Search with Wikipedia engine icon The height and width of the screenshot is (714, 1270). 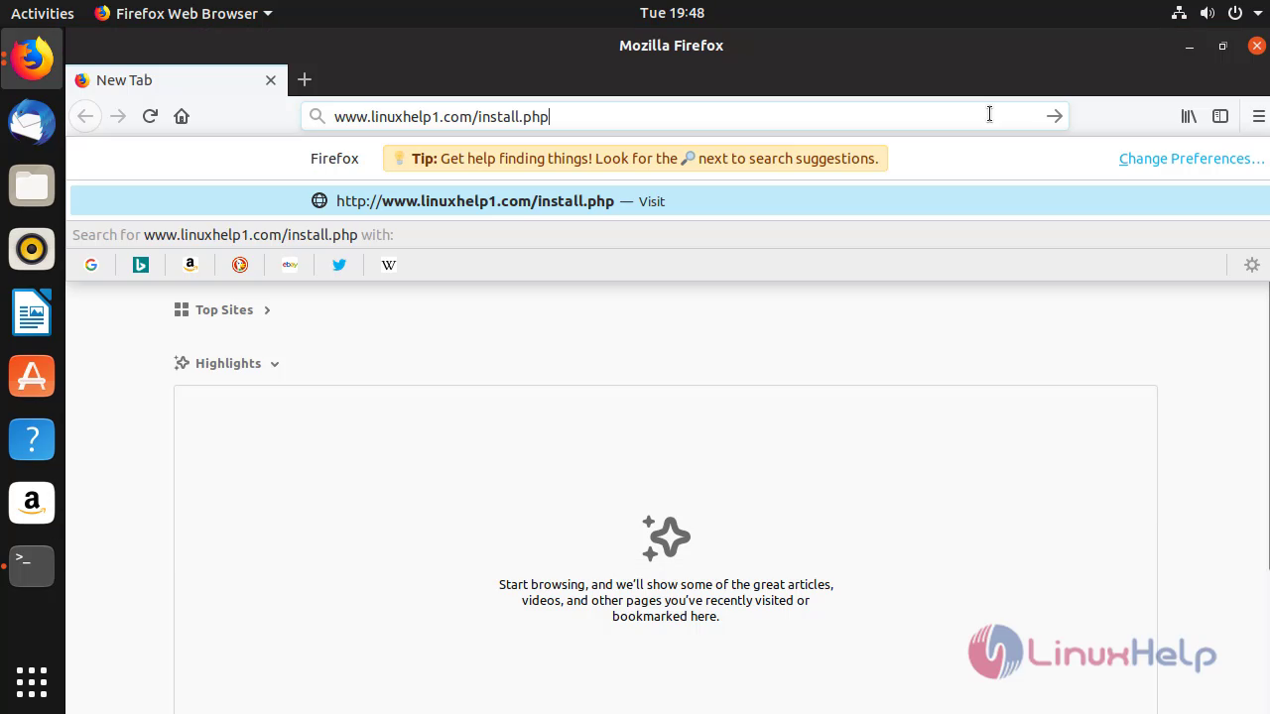click(389, 265)
